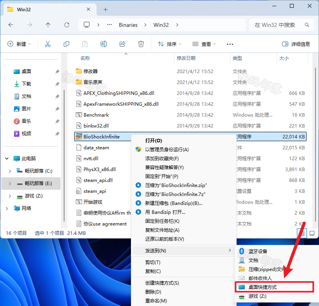Choose 打开(O) in context menu
The image size is (319, 306).
(184, 141)
